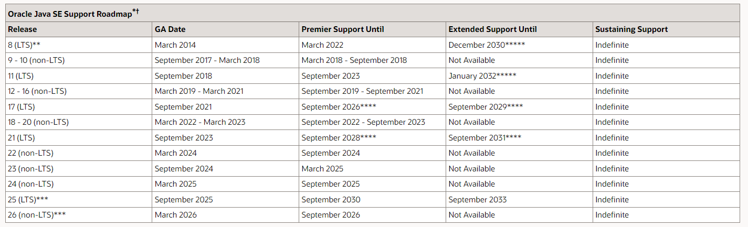Image resolution: width=748 pixels, height=227 pixels.
Task: Click Premier Support Until header
Action: coord(343,29)
